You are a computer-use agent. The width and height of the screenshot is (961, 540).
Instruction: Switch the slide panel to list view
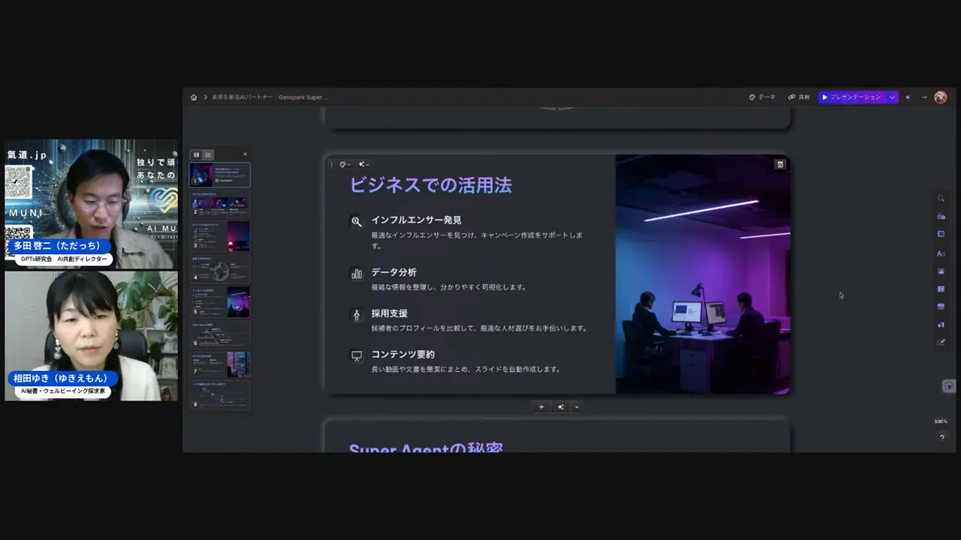click(207, 154)
